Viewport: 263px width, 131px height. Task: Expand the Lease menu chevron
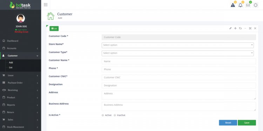pyautogui.click(x=37, y=75)
